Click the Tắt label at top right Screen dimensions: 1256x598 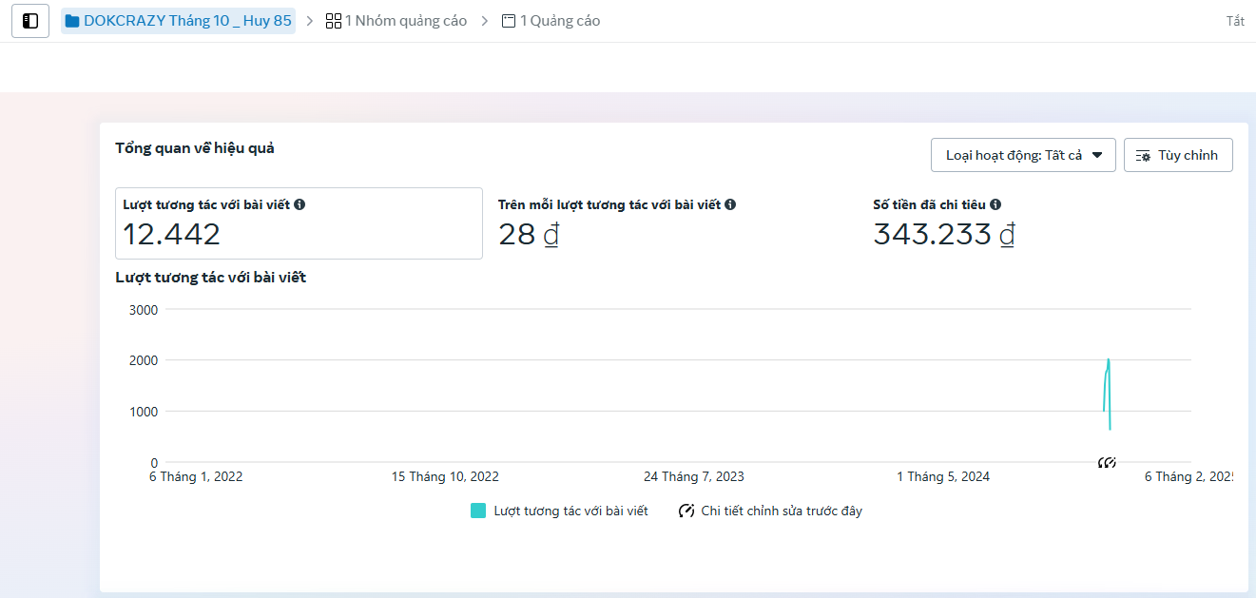[x=1235, y=21]
